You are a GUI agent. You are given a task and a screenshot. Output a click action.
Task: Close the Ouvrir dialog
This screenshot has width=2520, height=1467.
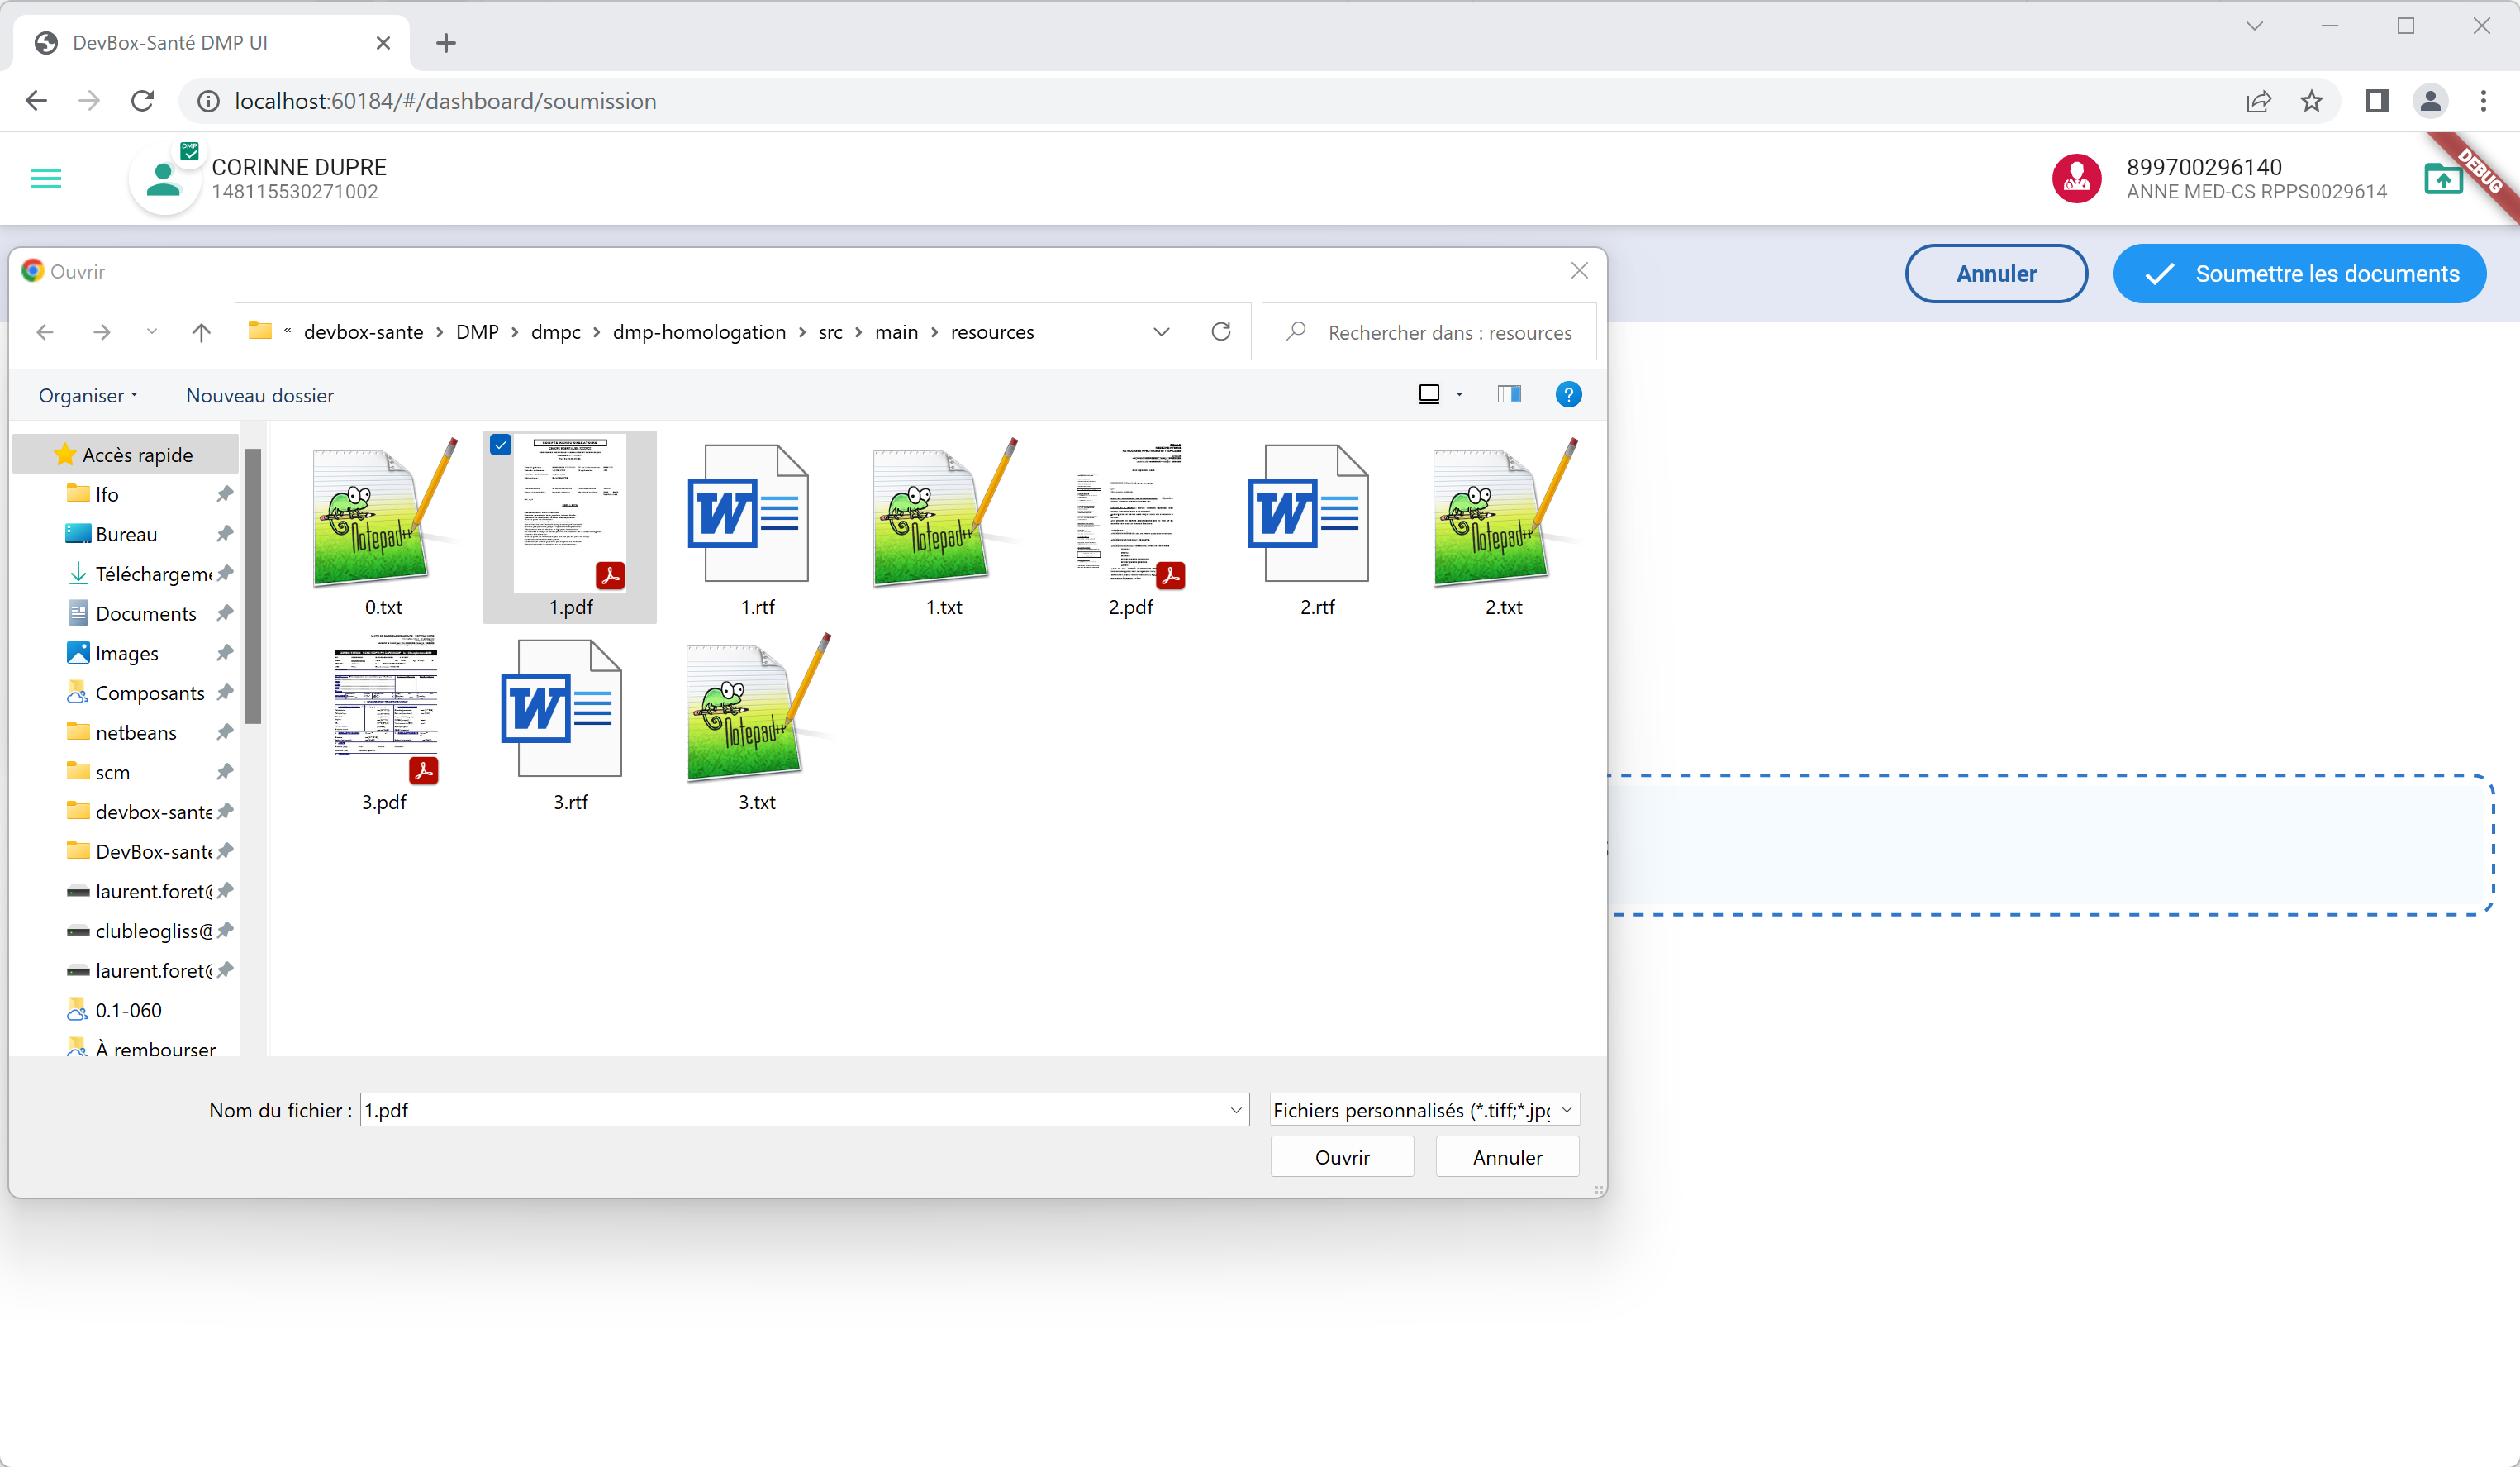click(x=1579, y=271)
